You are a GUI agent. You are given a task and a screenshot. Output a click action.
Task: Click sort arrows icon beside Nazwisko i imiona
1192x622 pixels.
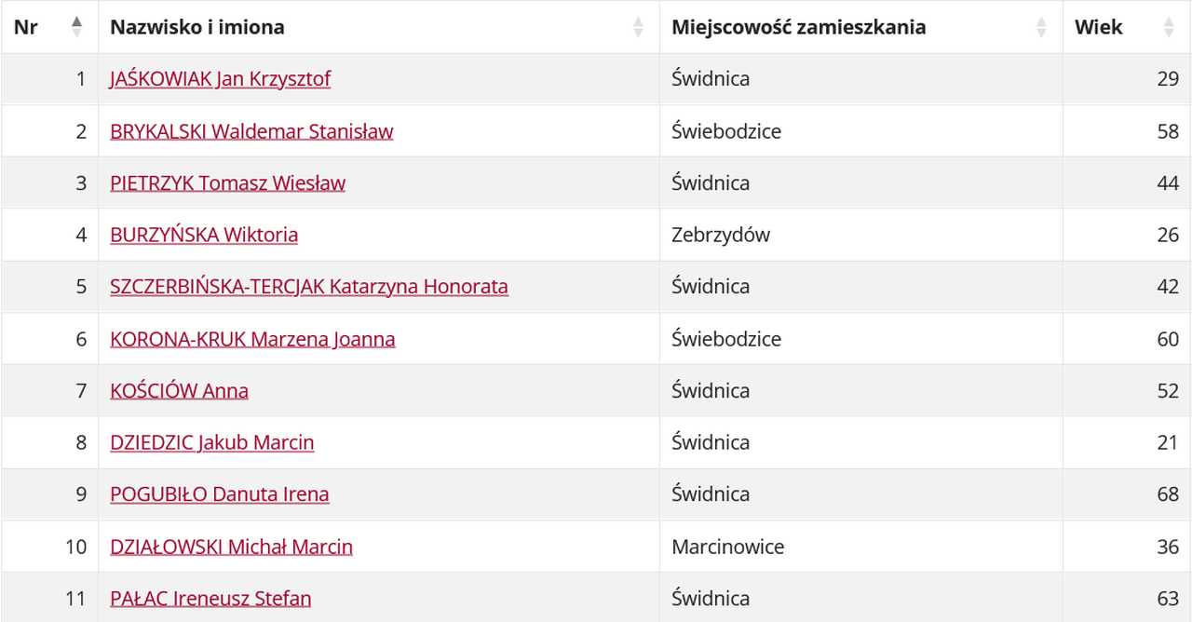click(x=639, y=27)
